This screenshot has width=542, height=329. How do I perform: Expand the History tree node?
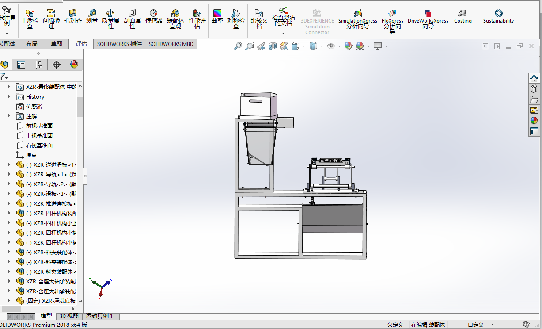coord(9,96)
